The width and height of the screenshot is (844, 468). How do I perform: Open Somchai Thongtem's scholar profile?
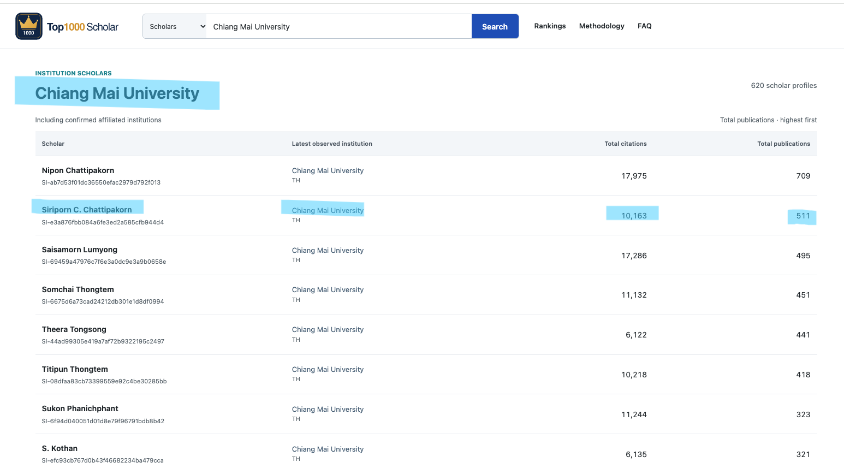point(78,289)
